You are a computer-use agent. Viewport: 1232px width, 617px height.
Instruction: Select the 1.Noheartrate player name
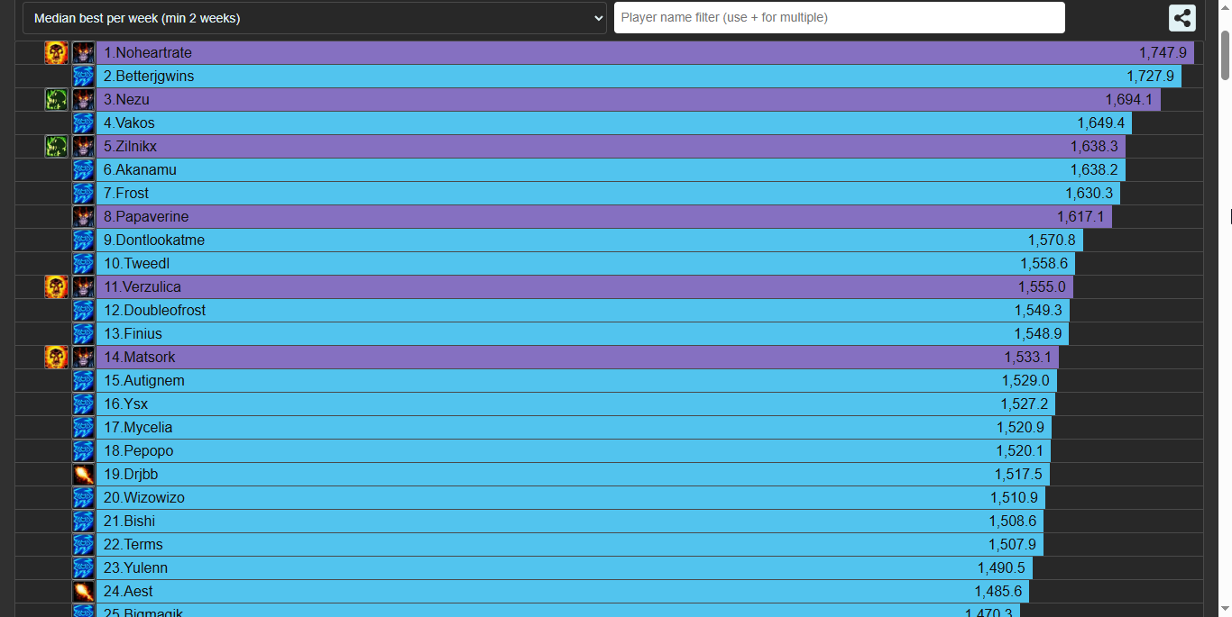[148, 53]
